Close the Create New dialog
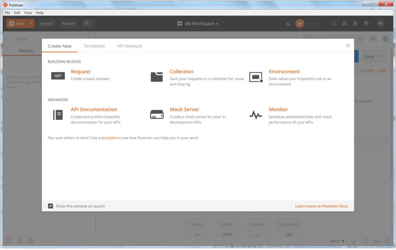This screenshot has width=396, height=250. tap(348, 46)
